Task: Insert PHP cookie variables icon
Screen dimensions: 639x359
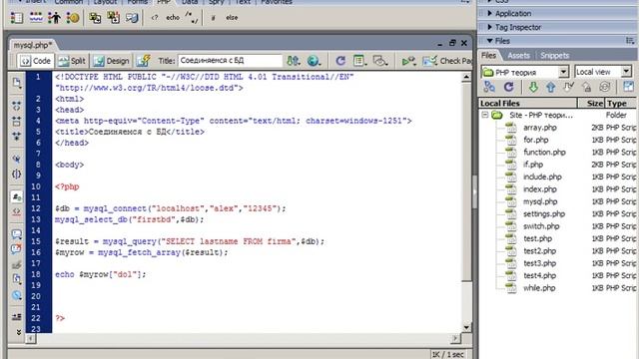Action: [73, 18]
